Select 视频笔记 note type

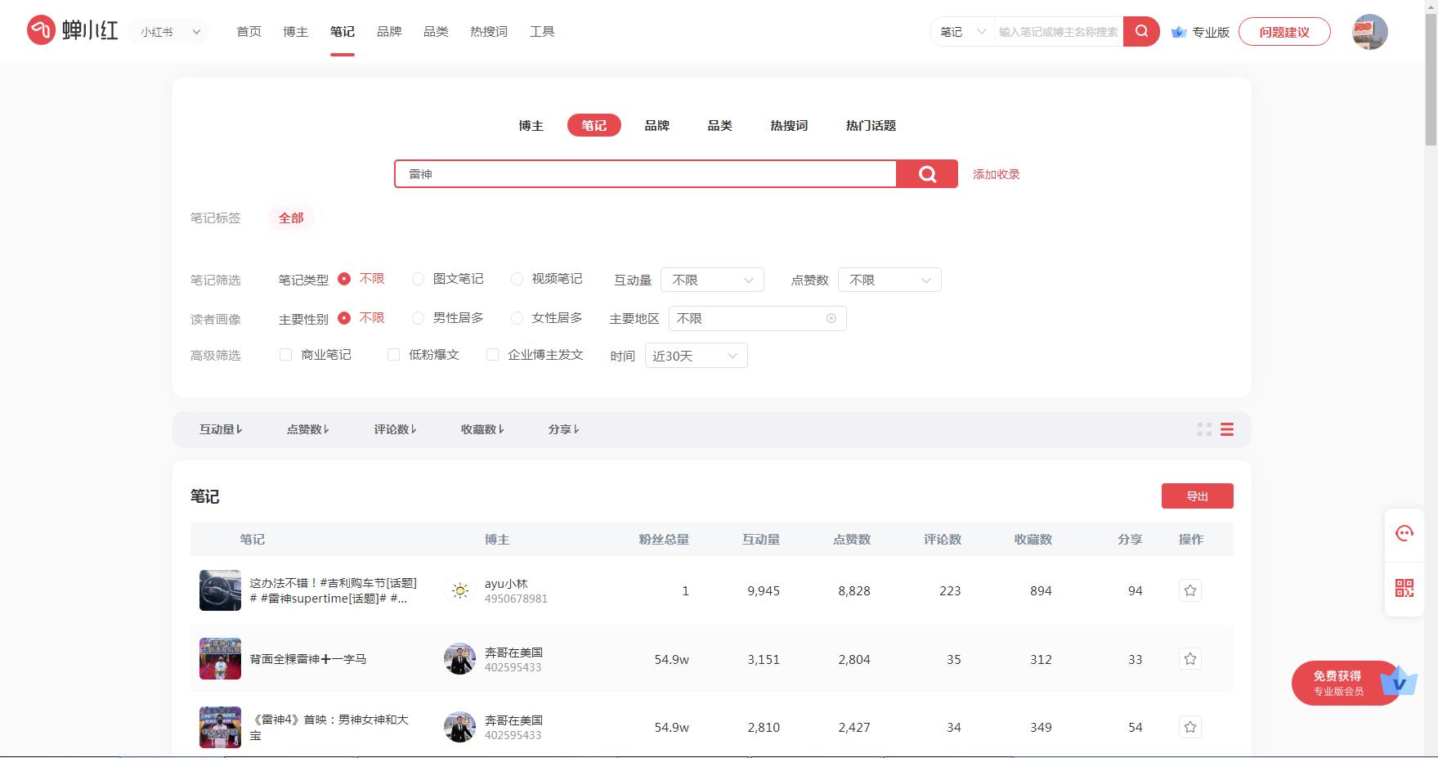[546, 279]
